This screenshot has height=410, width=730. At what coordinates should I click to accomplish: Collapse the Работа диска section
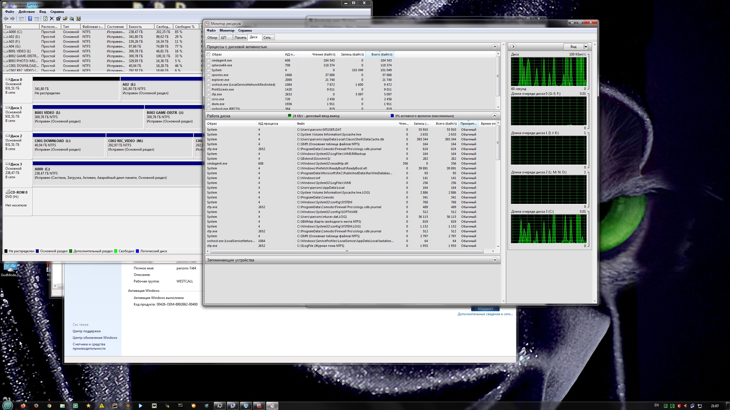click(494, 116)
